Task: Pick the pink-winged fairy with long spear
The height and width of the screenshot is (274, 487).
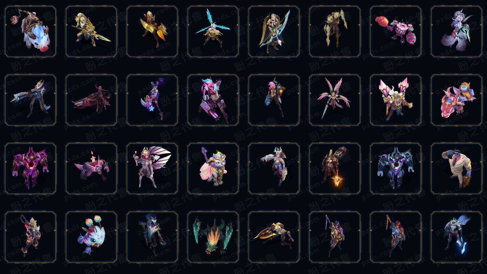Action: [x=335, y=100]
